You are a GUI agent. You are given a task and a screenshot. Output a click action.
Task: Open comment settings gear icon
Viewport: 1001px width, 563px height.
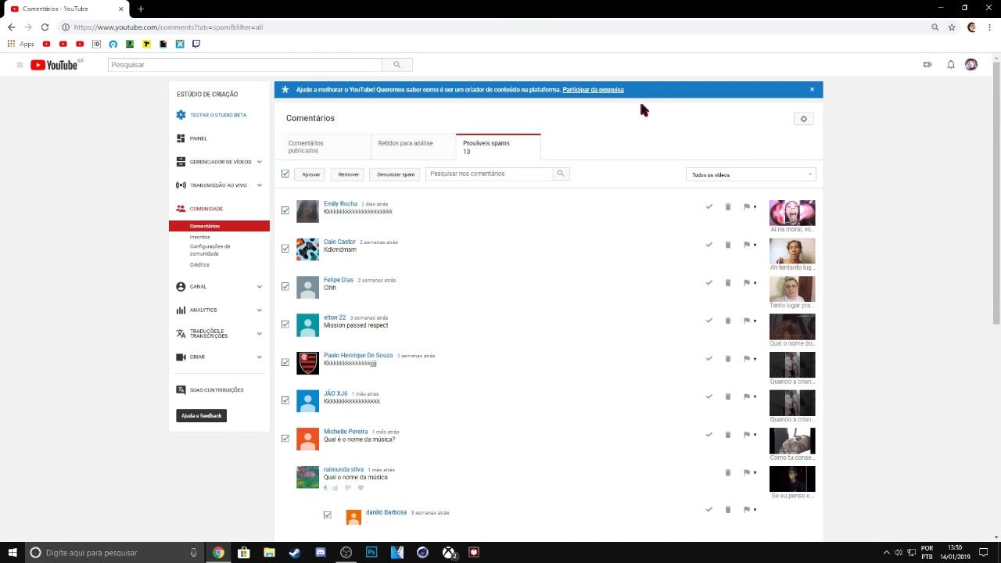pyautogui.click(x=803, y=119)
